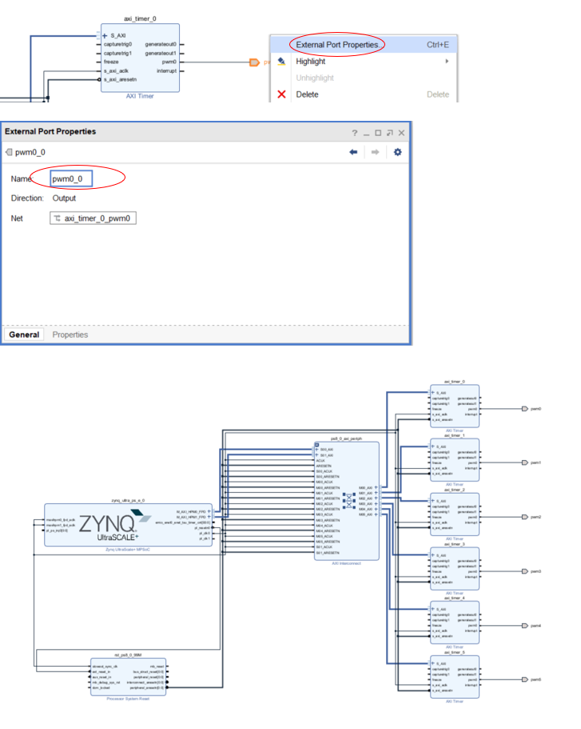Open help question mark in panel header

[354, 132]
